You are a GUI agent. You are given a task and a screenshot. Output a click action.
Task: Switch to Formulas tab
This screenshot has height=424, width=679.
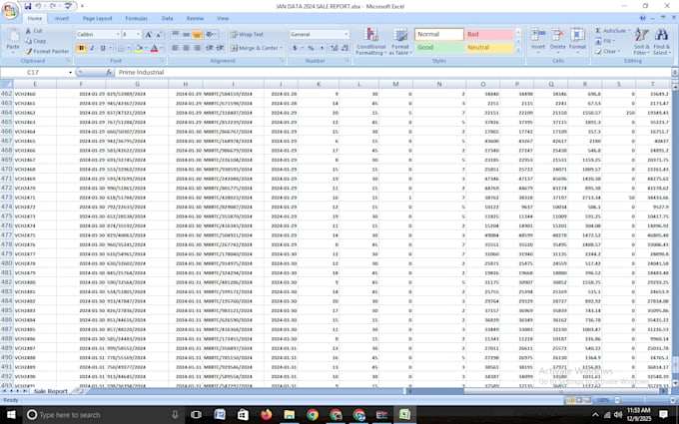pos(137,18)
